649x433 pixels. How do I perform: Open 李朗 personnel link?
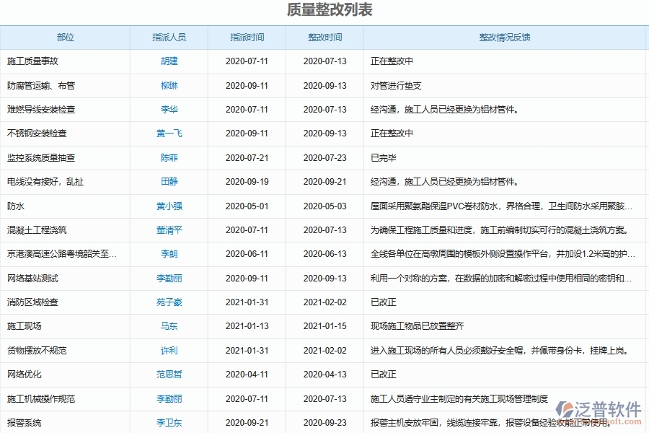pos(168,254)
